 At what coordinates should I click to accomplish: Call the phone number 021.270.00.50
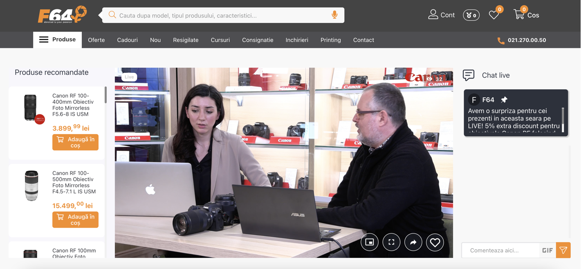527,40
